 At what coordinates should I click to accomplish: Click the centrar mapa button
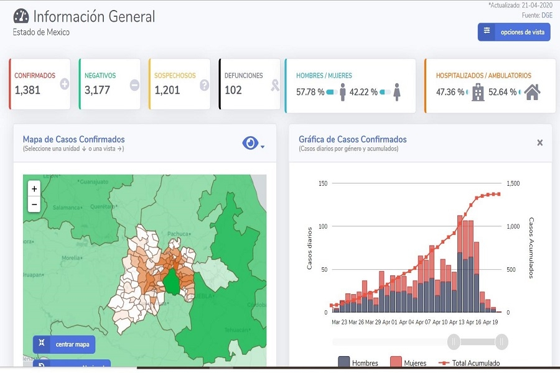[x=64, y=344]
